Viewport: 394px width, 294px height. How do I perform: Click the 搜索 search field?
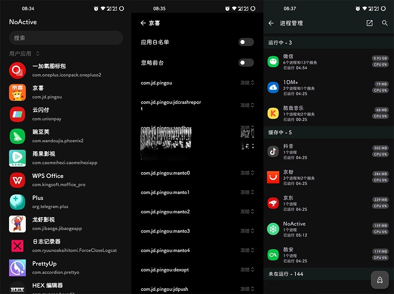66,38
